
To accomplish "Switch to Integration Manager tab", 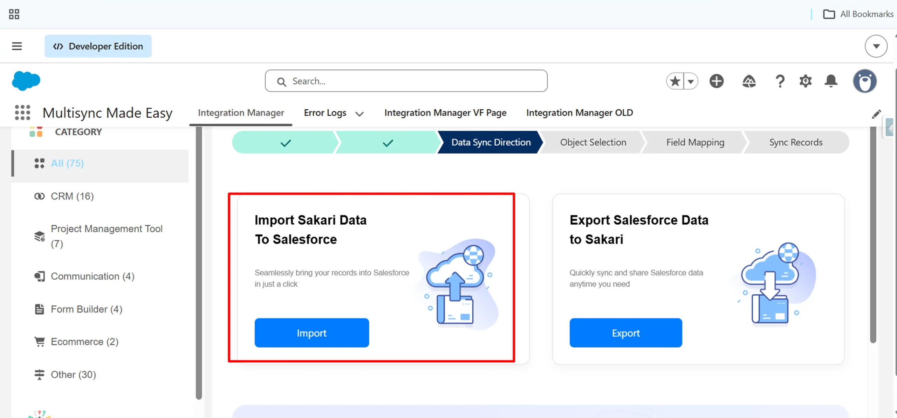I will click(241, 113).
